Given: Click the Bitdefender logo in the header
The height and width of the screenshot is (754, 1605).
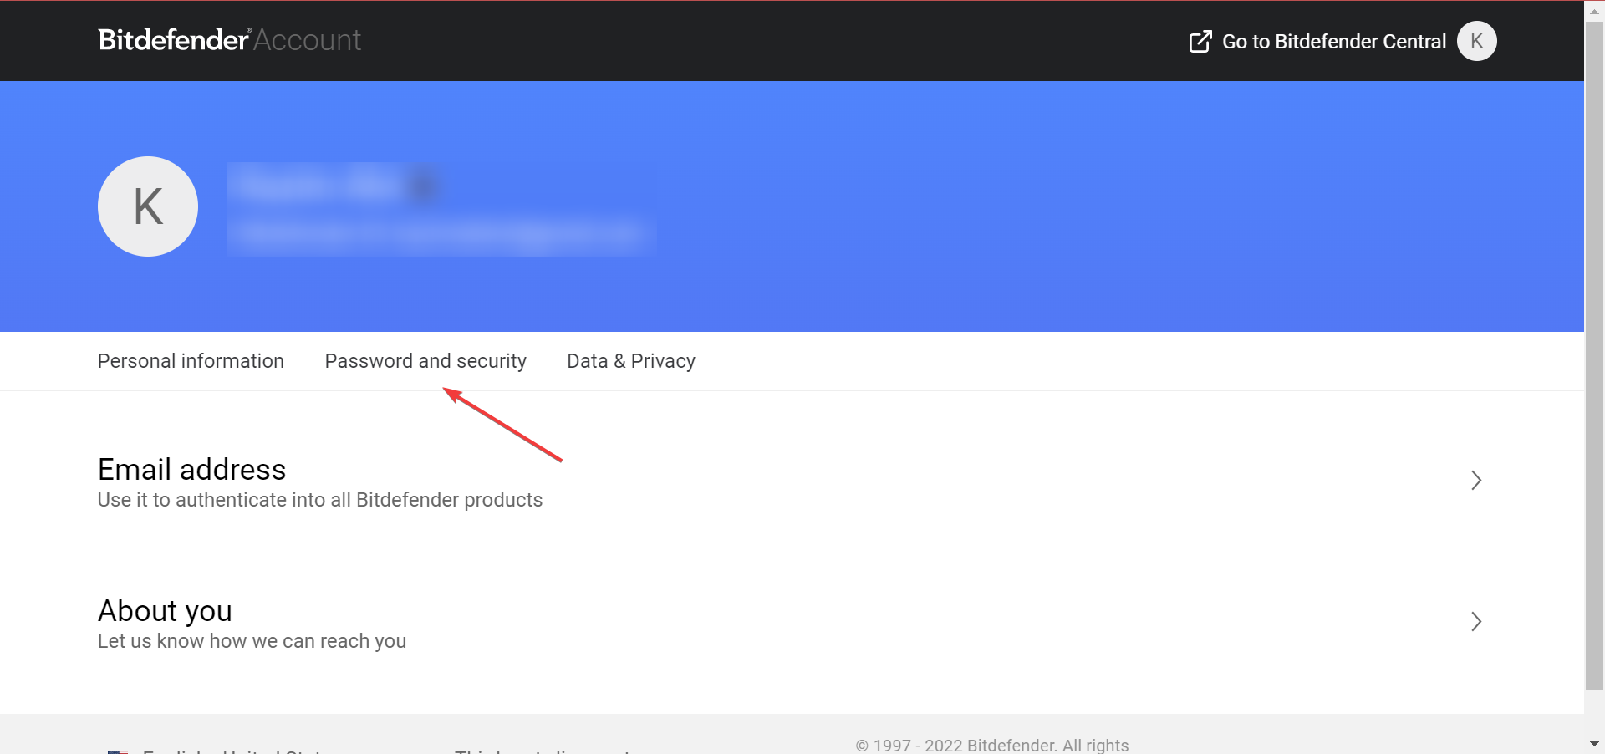Looking at the screenshot, I should tap(174, 40).
